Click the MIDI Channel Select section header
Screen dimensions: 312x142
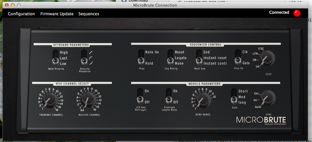(72, 84)
